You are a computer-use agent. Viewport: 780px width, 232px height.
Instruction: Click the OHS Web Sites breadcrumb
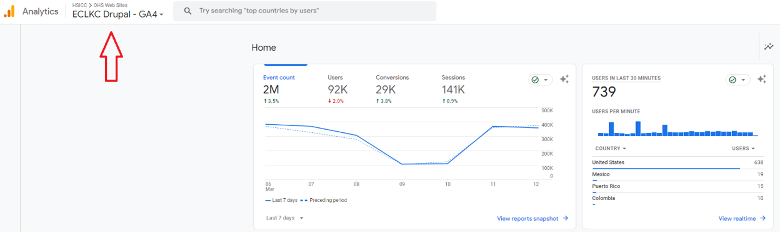point(110,5)
